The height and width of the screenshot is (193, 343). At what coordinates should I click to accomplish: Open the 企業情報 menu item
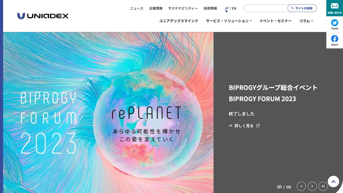pos(156,8)
